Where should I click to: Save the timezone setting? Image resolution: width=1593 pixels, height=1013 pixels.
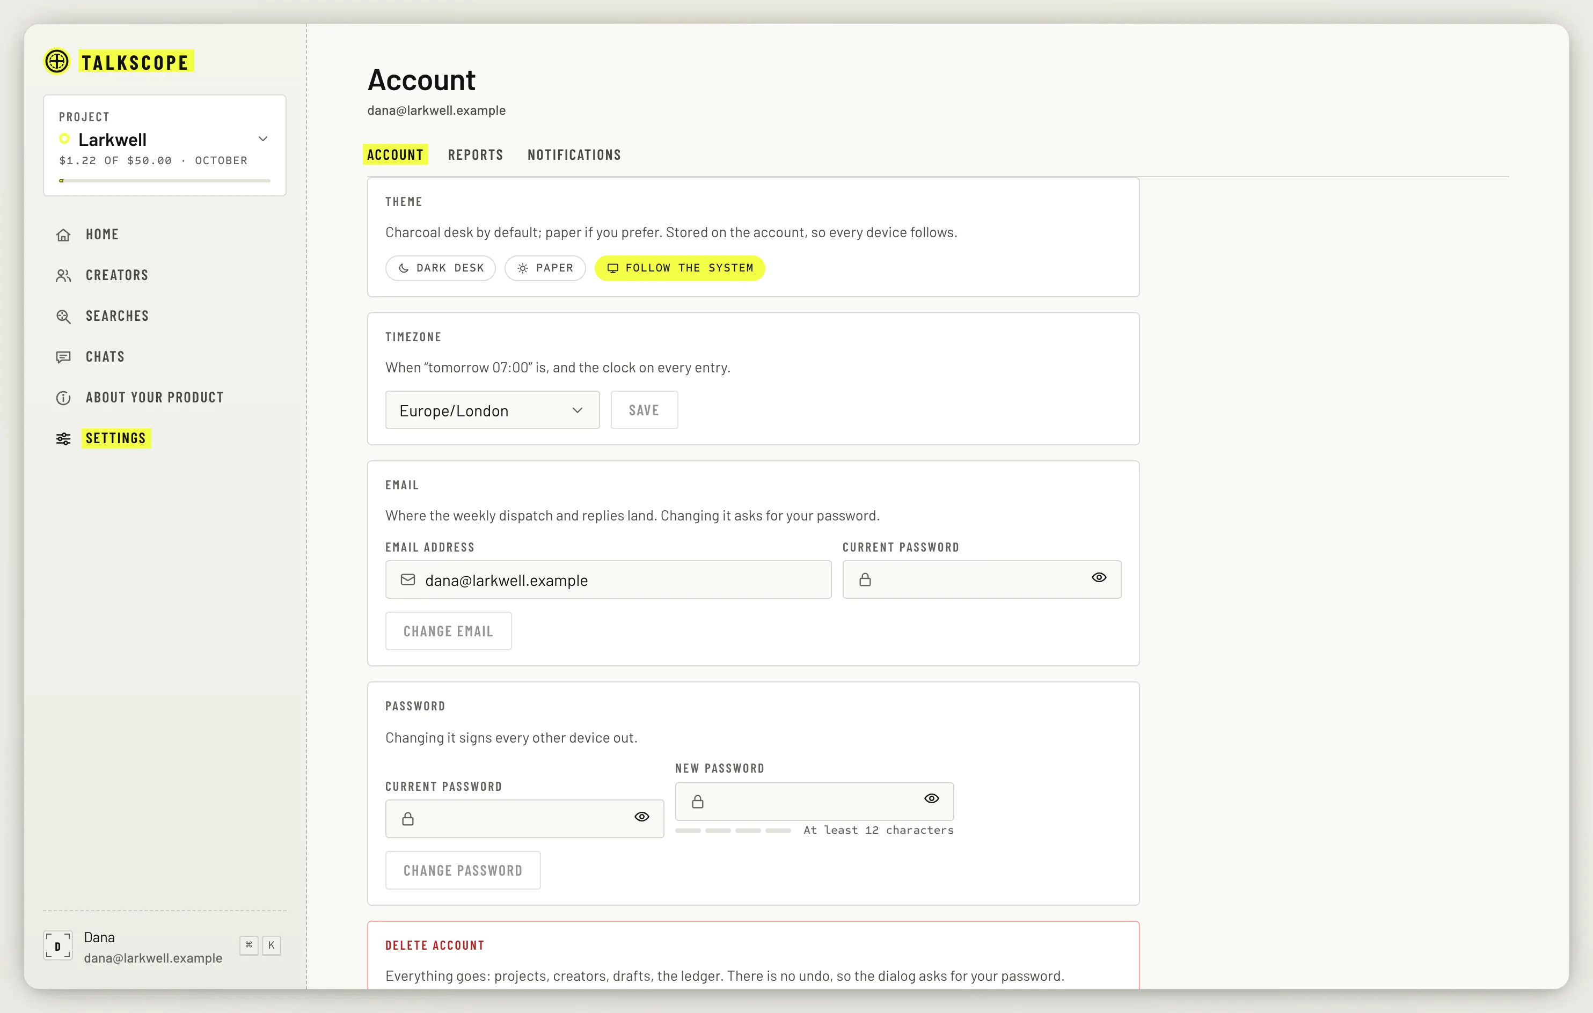click(644, 410)
